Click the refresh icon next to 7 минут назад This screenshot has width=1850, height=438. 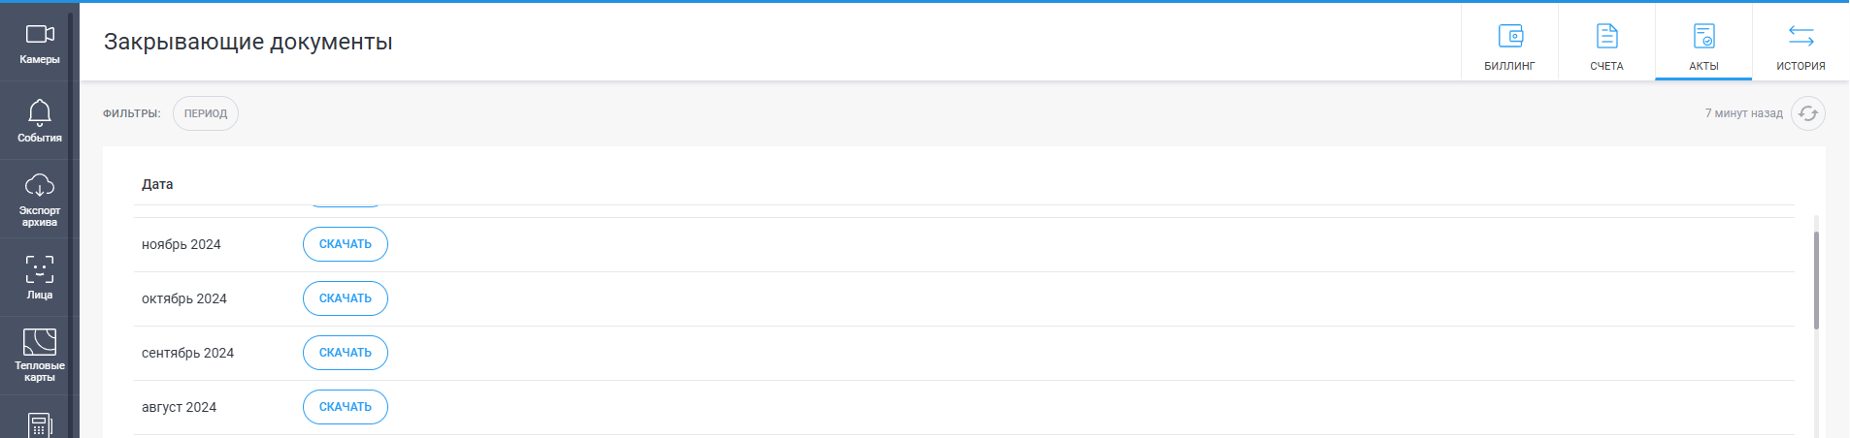point(1807,113)
